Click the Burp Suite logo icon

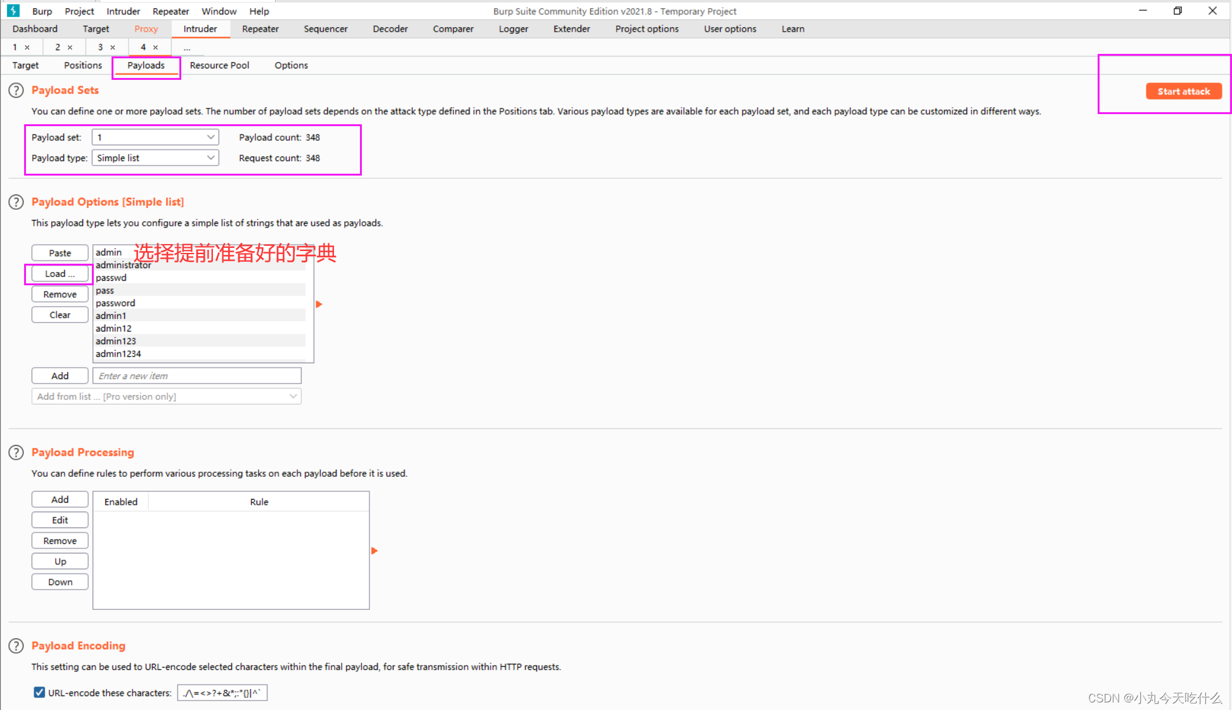[13, 11]
